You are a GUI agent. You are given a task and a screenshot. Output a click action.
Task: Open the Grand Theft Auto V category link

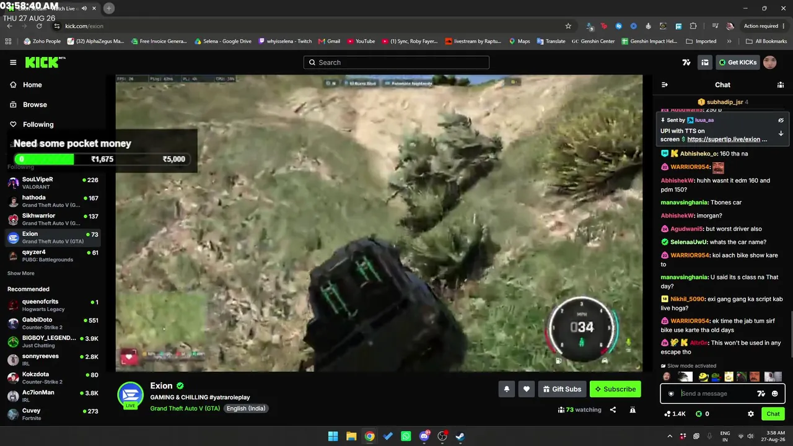[185, 408]
